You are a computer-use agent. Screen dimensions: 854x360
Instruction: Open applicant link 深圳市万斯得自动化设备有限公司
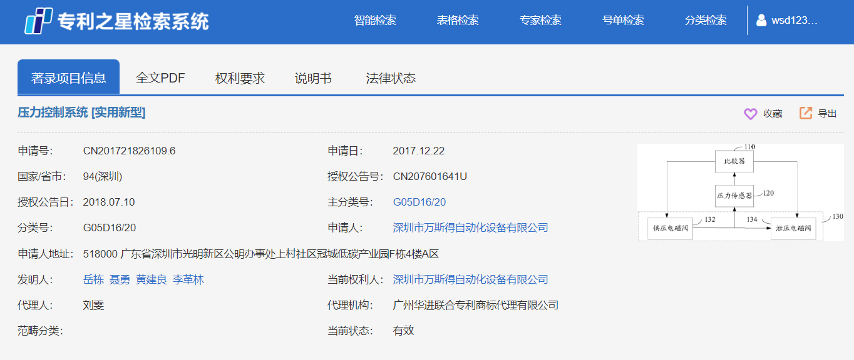[x=470, y=227]
